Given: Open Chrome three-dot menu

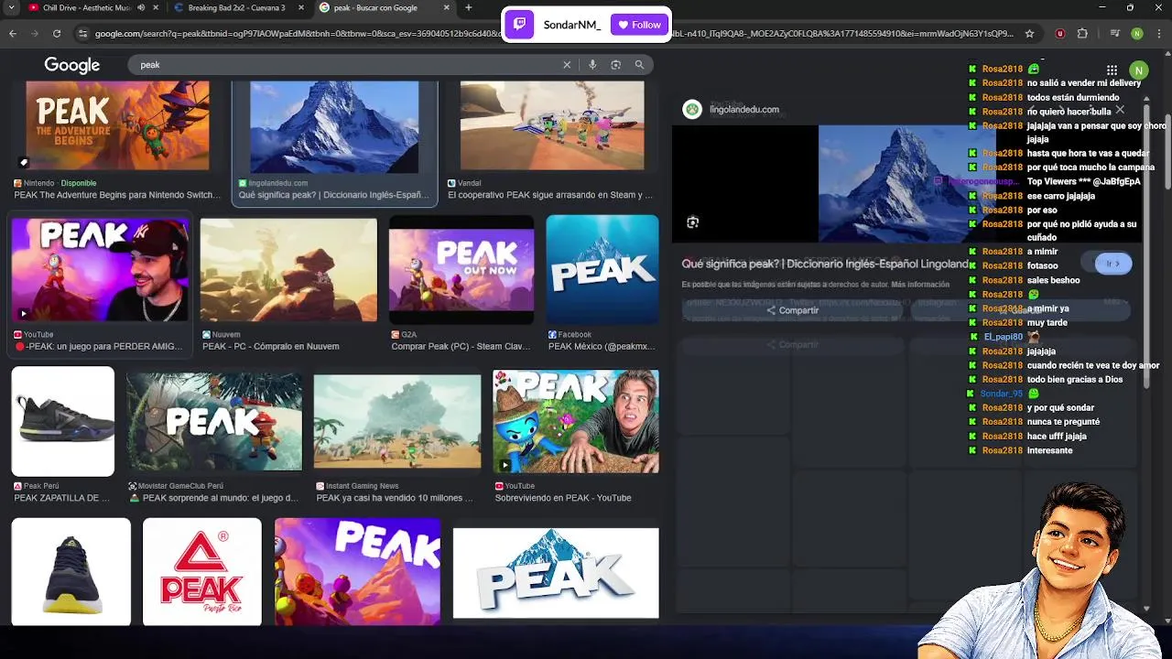Looking at the screenshot, I should pyautogui.click(x=1159, y=34).
